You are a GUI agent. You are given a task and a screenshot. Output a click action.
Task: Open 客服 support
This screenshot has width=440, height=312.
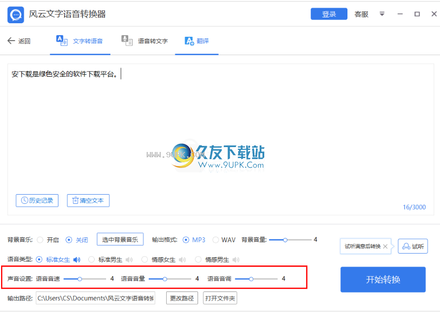[x=361, y=14]
